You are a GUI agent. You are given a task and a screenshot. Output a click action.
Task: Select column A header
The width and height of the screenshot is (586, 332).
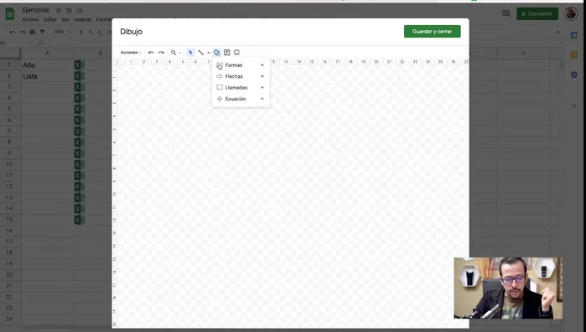click(48, 53)
